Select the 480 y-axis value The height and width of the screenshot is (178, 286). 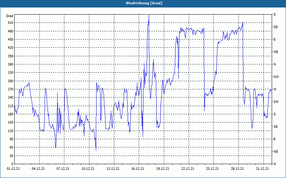(11, 31)
